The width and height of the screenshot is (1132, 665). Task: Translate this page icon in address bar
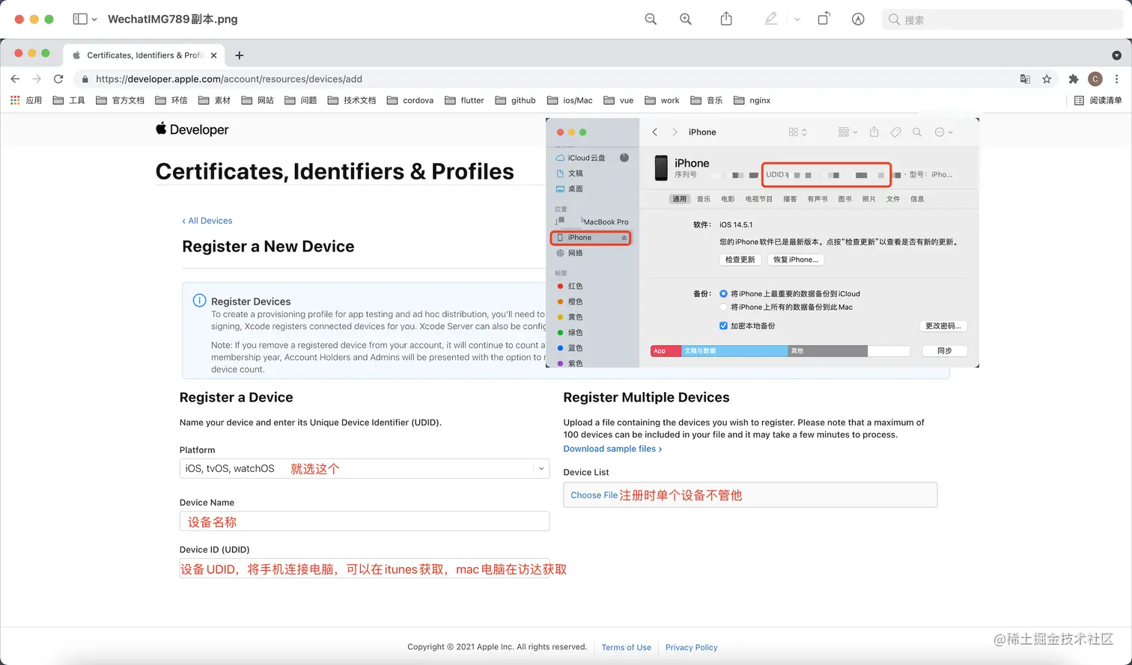pos(1025,79)
